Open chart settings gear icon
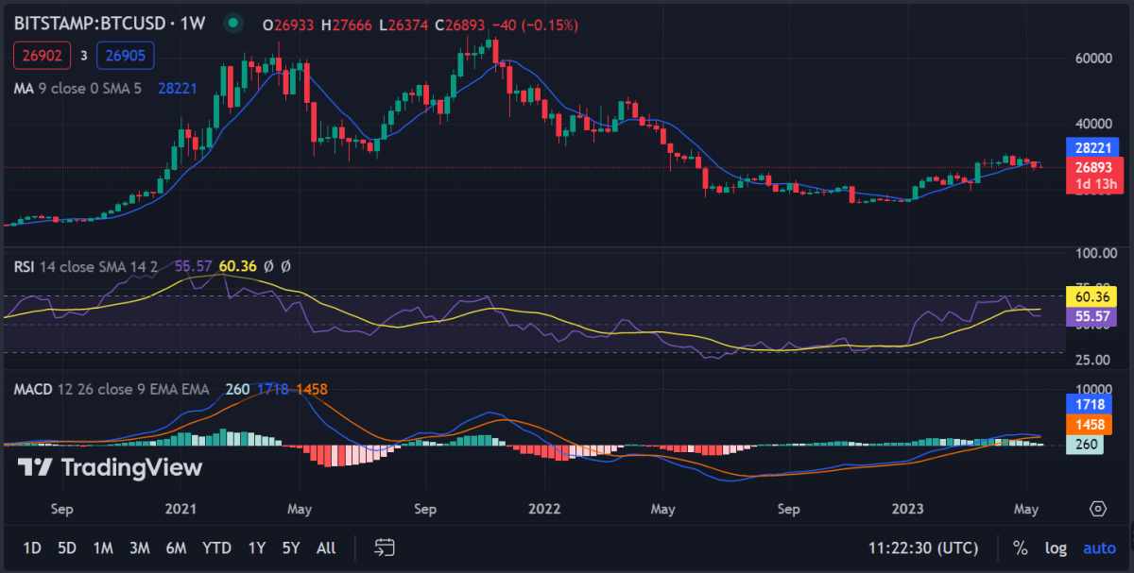Screen dimensions: 1134x573 [1098, 508]
